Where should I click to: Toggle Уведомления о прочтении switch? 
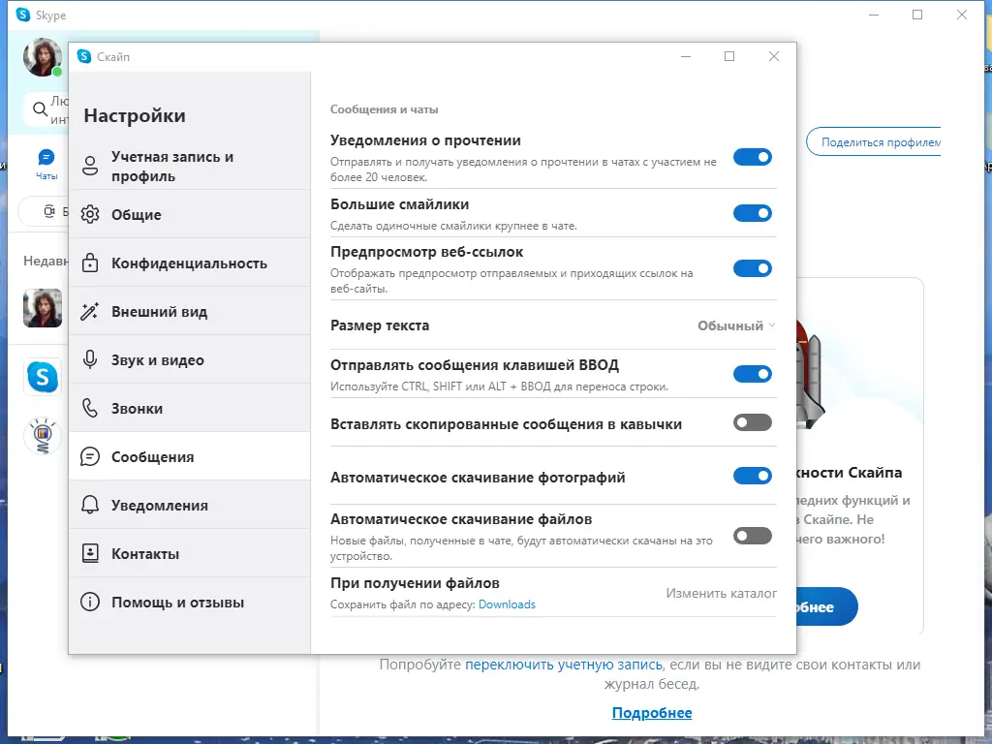tap(752, 157)
